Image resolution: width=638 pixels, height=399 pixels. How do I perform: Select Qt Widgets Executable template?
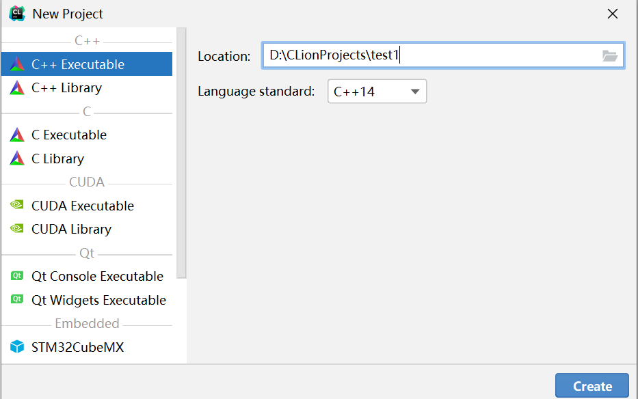click(x=87, y=300)
